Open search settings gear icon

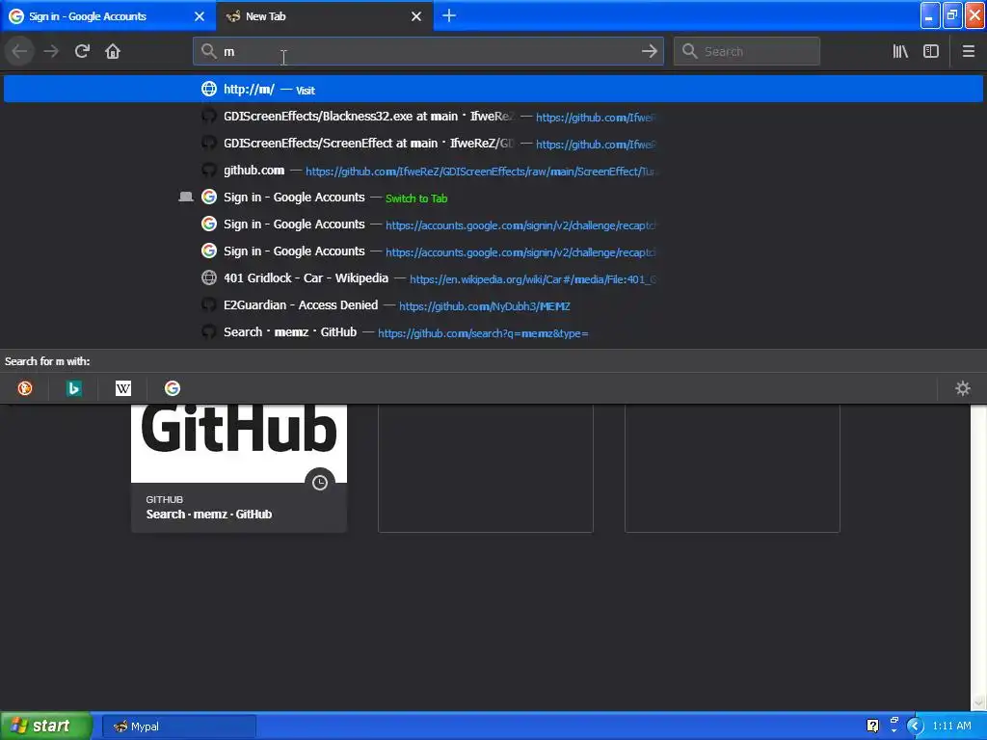click(963, 388)
